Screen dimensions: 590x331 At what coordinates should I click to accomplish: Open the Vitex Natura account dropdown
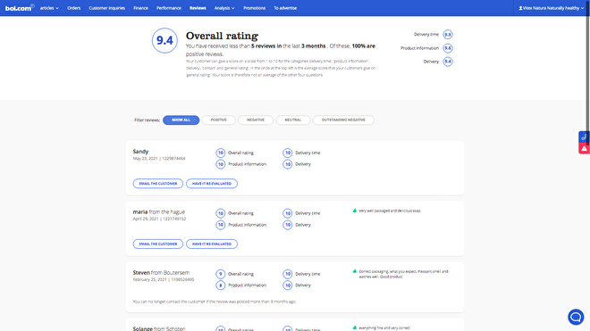[551, 8]
